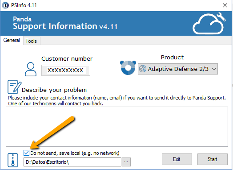Click inside the problem description text area
Viewport: 233px width, 170px height.
[x=117, y=127]
